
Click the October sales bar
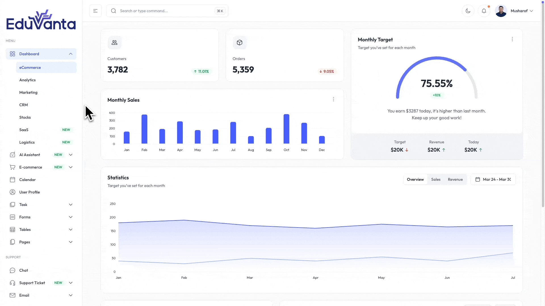[x=286, y=129]
